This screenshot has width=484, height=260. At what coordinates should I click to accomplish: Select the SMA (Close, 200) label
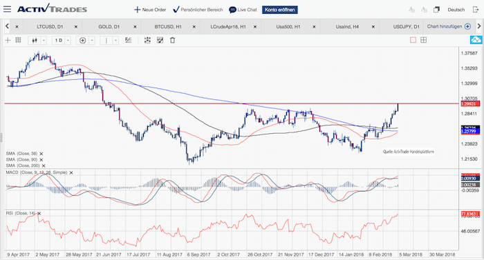coord(23,166)
